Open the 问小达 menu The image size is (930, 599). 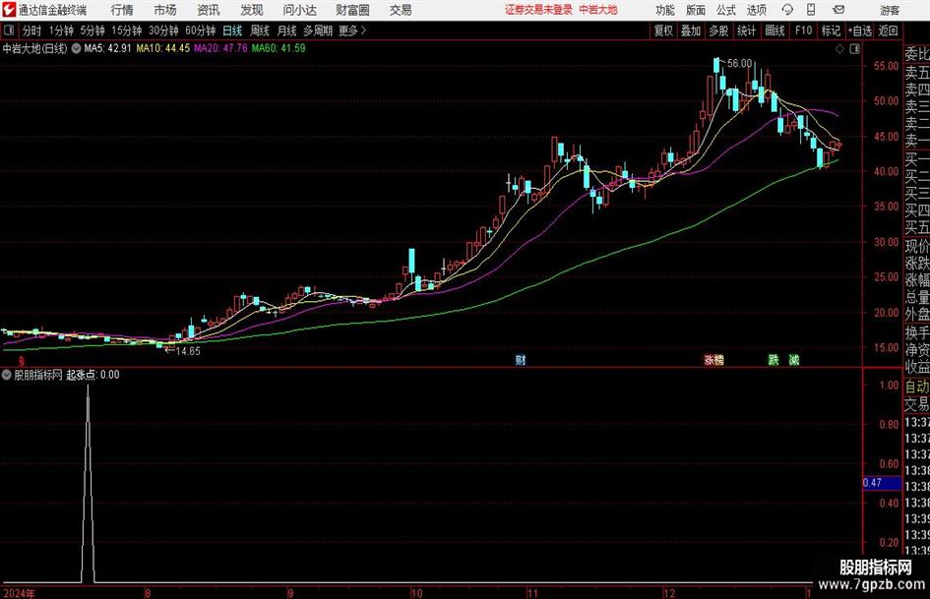click(299, 10)
